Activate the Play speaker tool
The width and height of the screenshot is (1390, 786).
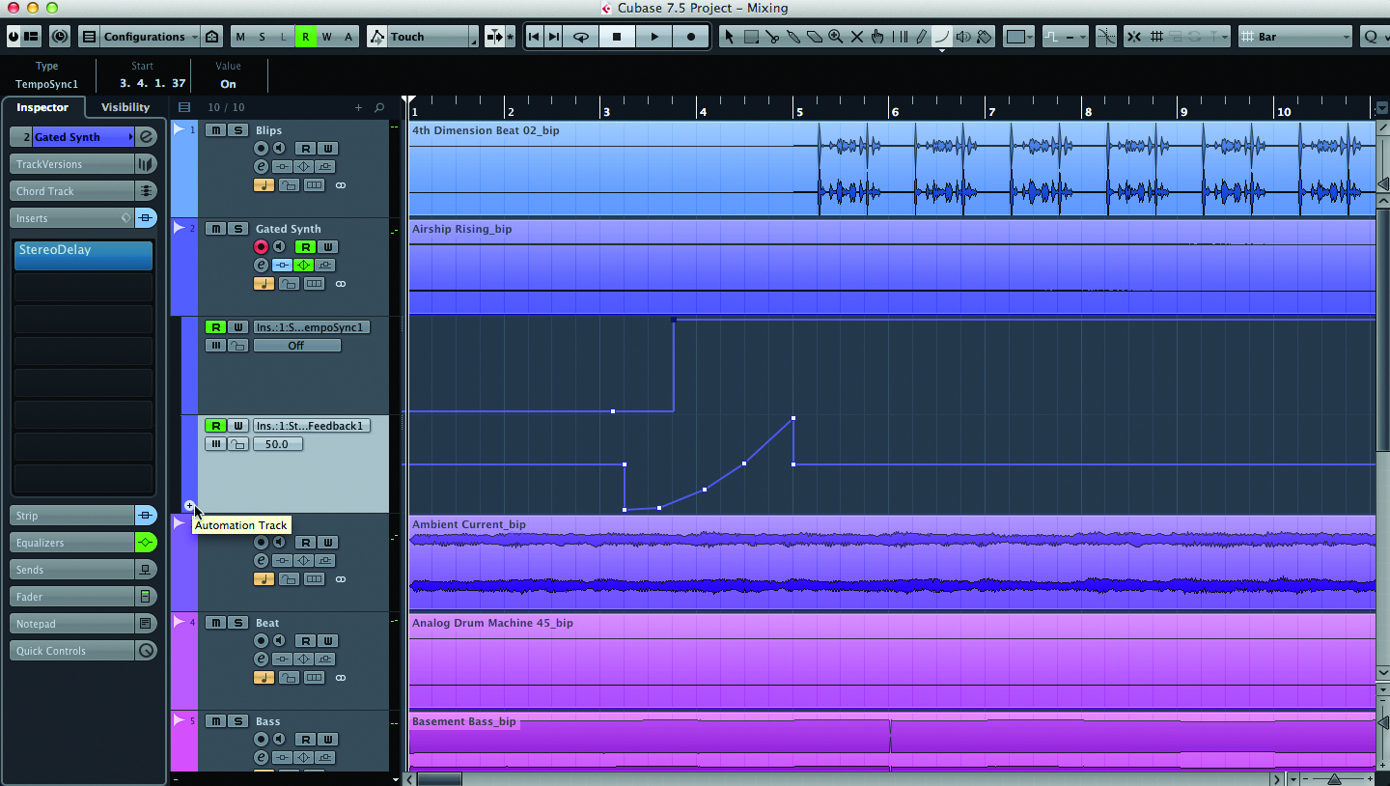[965, 37]
